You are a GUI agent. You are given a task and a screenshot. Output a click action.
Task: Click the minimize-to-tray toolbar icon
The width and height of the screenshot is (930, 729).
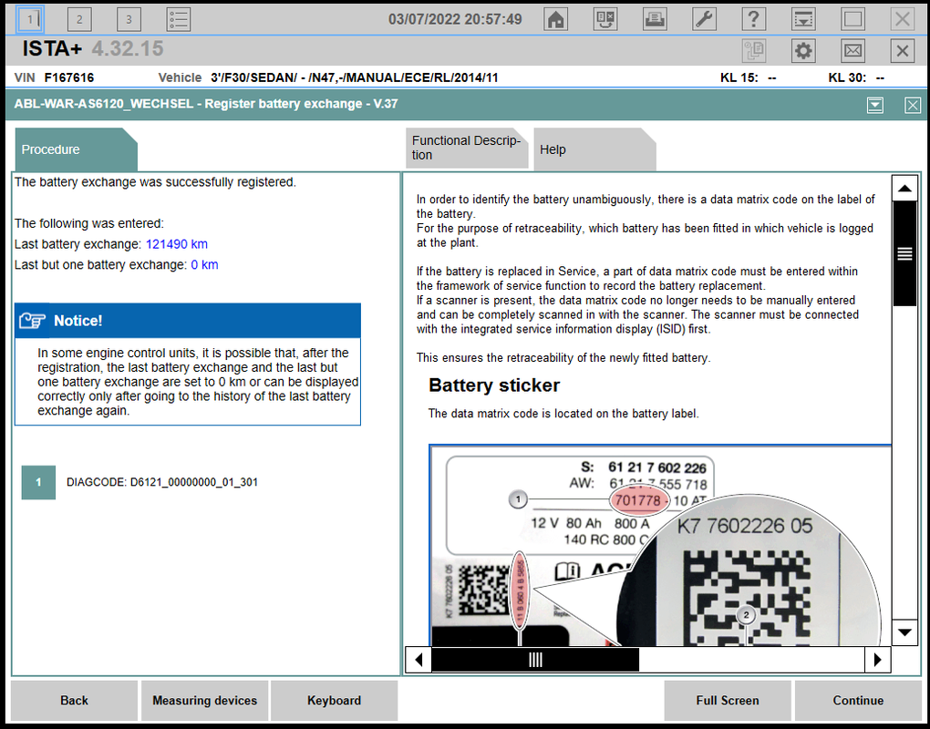tap(803, 19)
